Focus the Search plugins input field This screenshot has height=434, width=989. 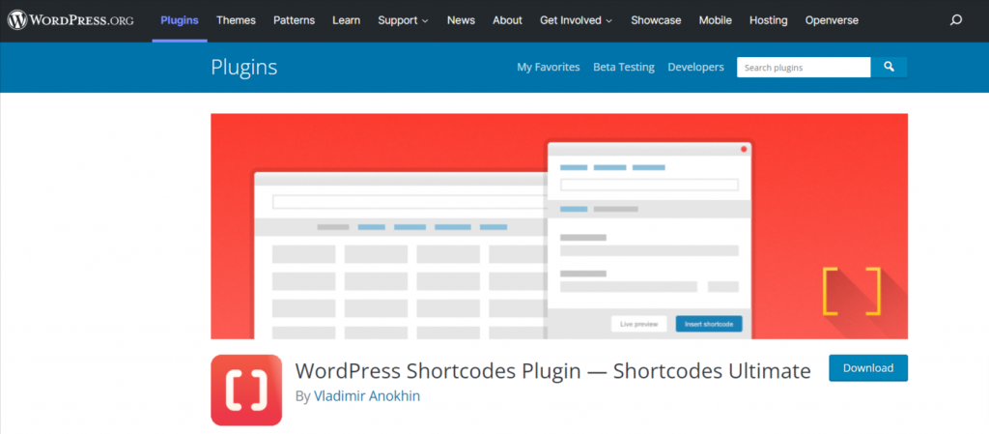[x=804, y=67]
